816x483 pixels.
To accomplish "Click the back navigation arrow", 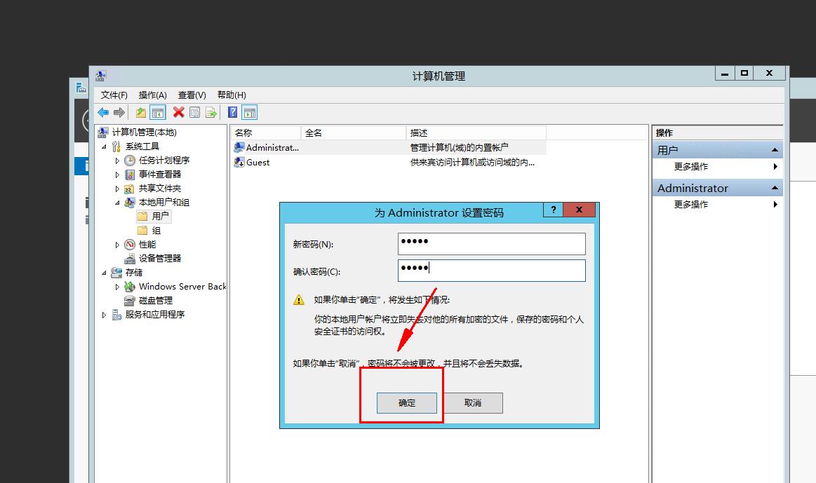I will pos(103,112).
